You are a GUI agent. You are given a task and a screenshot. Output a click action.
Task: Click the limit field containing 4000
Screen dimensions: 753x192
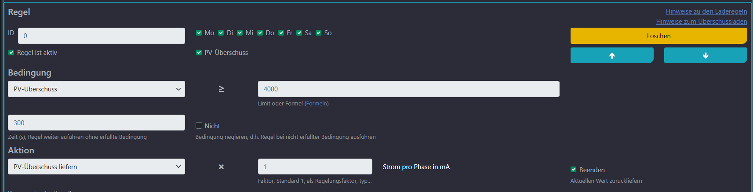(408, 89)
